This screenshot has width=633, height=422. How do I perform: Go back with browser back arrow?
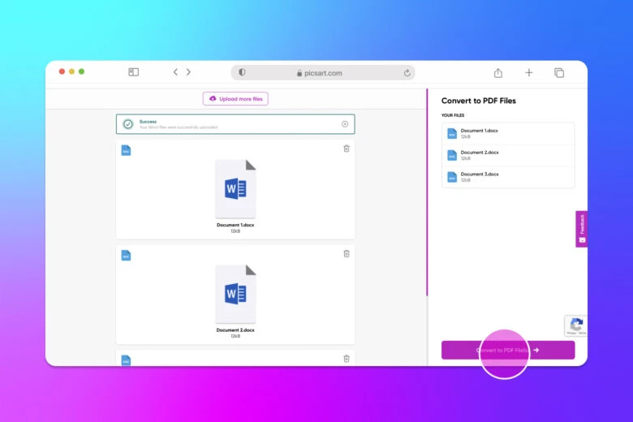(175, 72)
